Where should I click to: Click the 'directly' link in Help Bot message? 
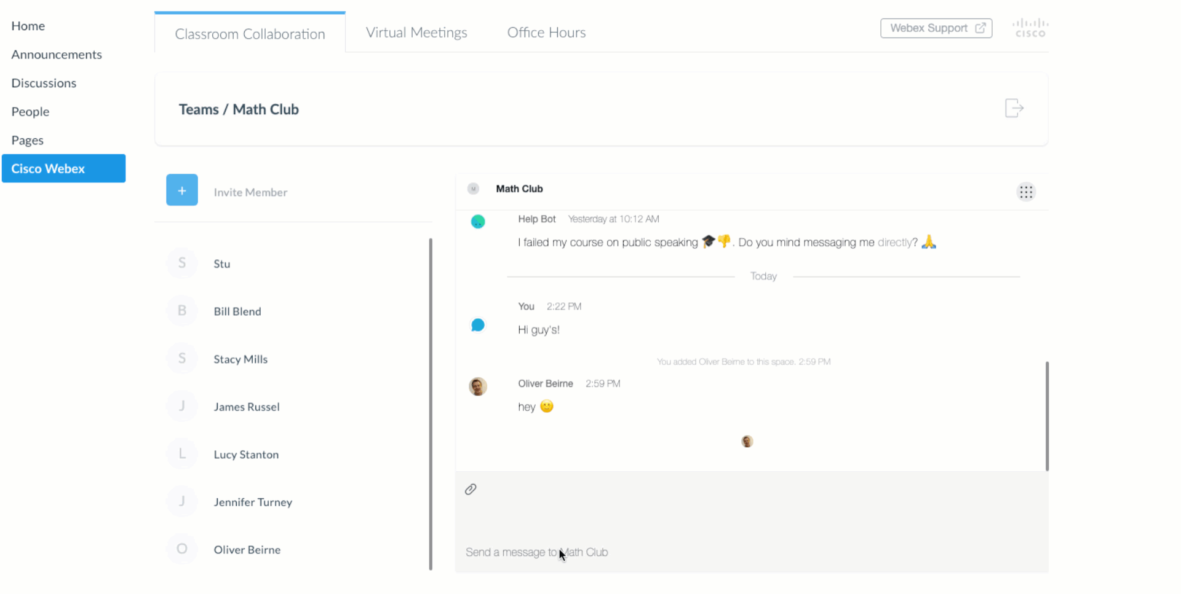click(x=894, y=243)
